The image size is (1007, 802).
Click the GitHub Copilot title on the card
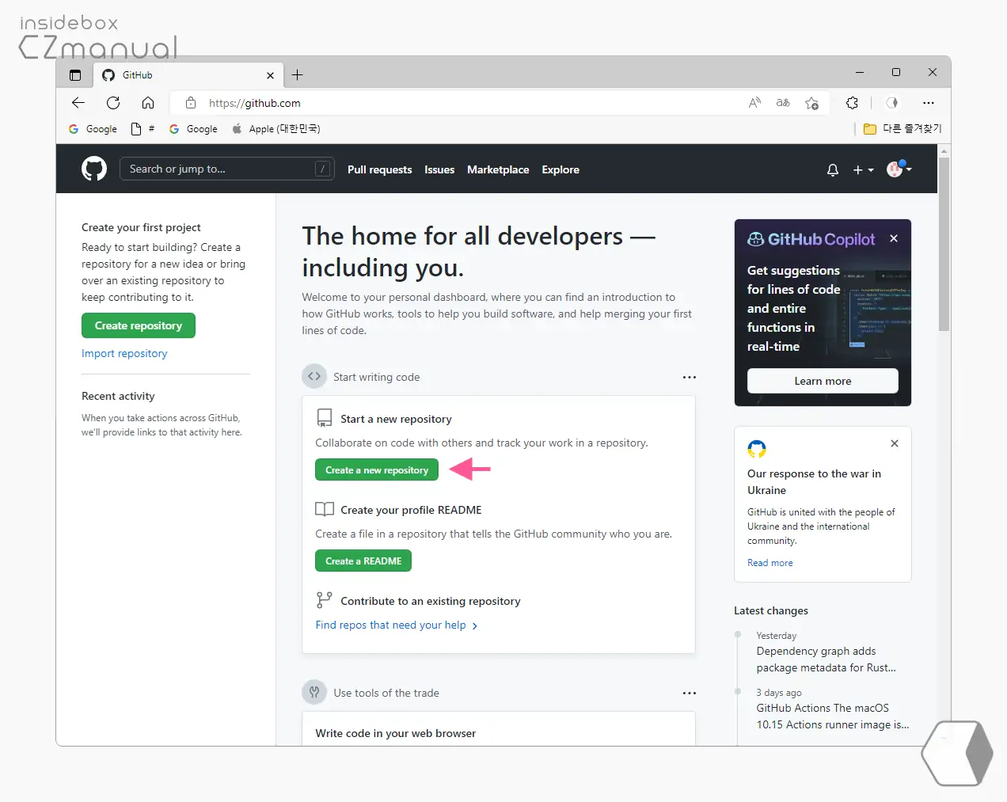(x=811, y=239)
